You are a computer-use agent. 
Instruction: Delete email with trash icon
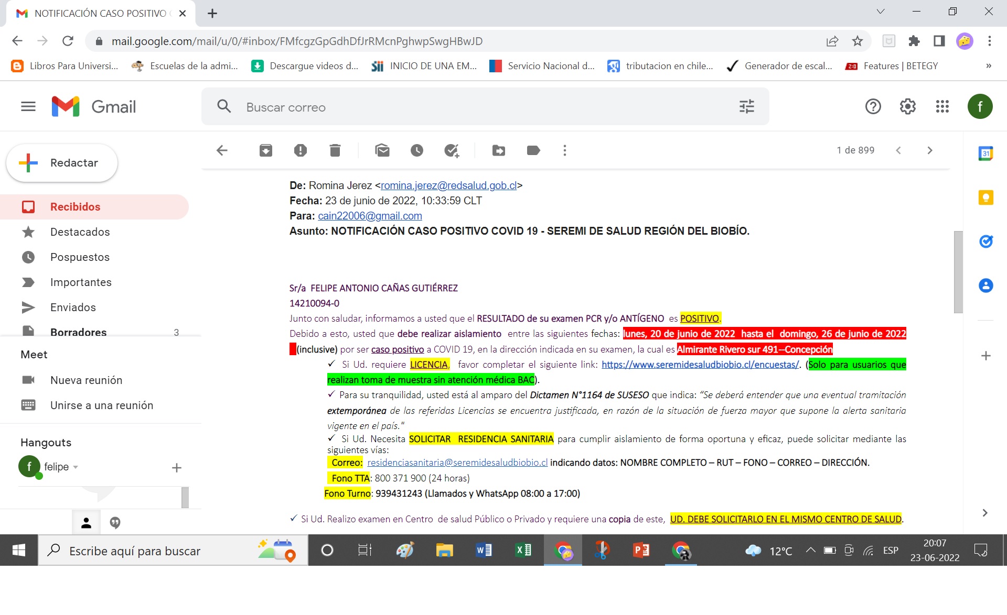tap(335, 151)
